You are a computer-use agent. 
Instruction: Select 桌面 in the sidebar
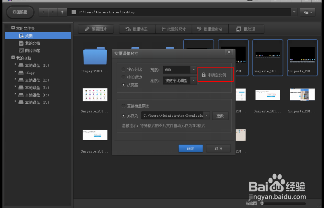(x=38, y=36)
